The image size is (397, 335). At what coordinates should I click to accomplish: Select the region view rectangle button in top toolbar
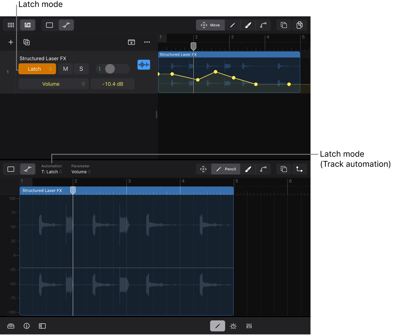click(x=50, y=25)
